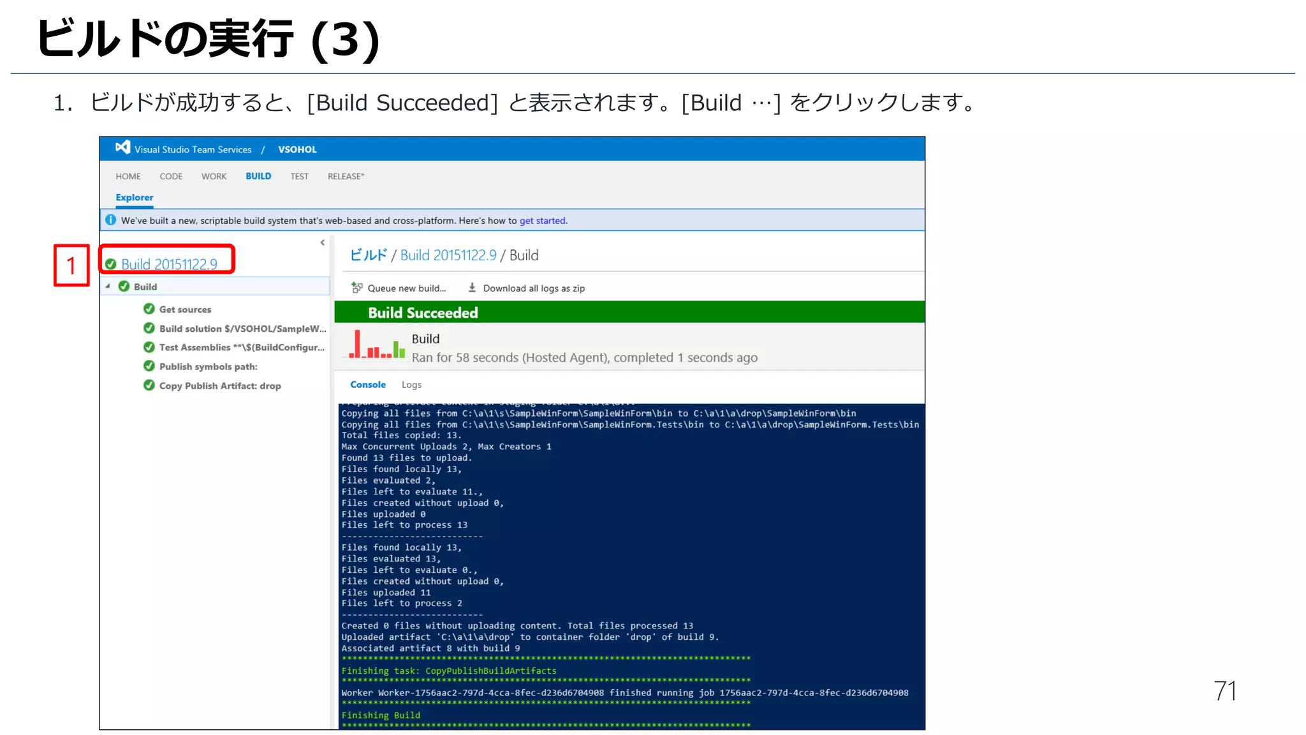Click check icon beside Build solution step
1306x735 pixels.
point(149,328)
